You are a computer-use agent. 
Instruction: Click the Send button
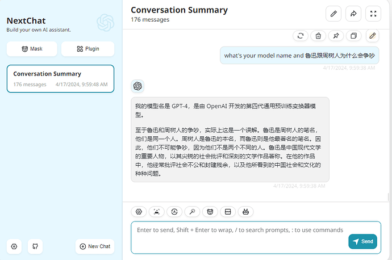363,241
